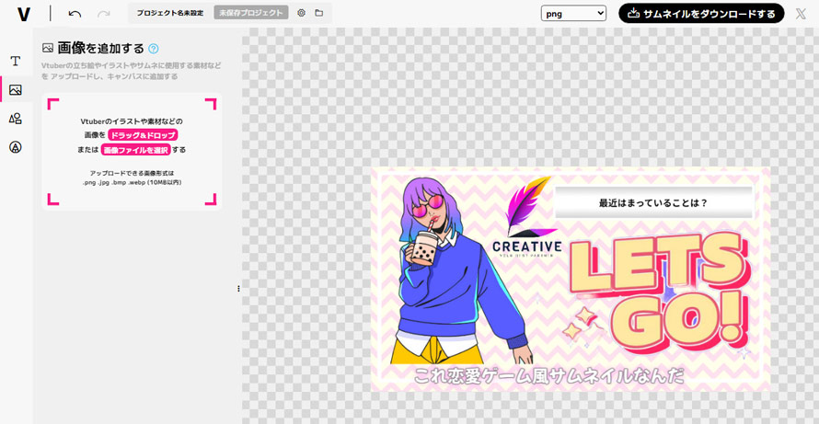This screenshot has height=424, width=819.
Task: Click 画像ファイルを選択 to browse files
Action: (135, 149)
